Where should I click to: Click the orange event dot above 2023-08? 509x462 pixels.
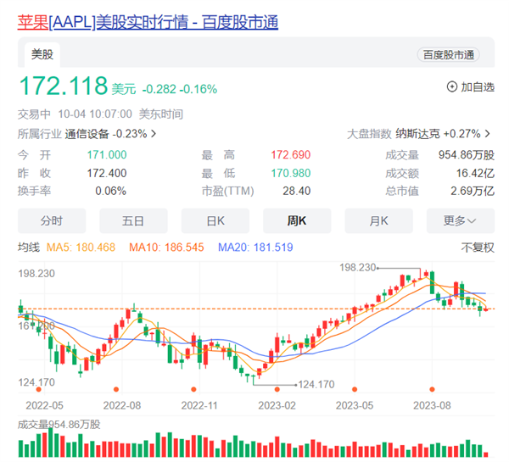click(431, 387)
